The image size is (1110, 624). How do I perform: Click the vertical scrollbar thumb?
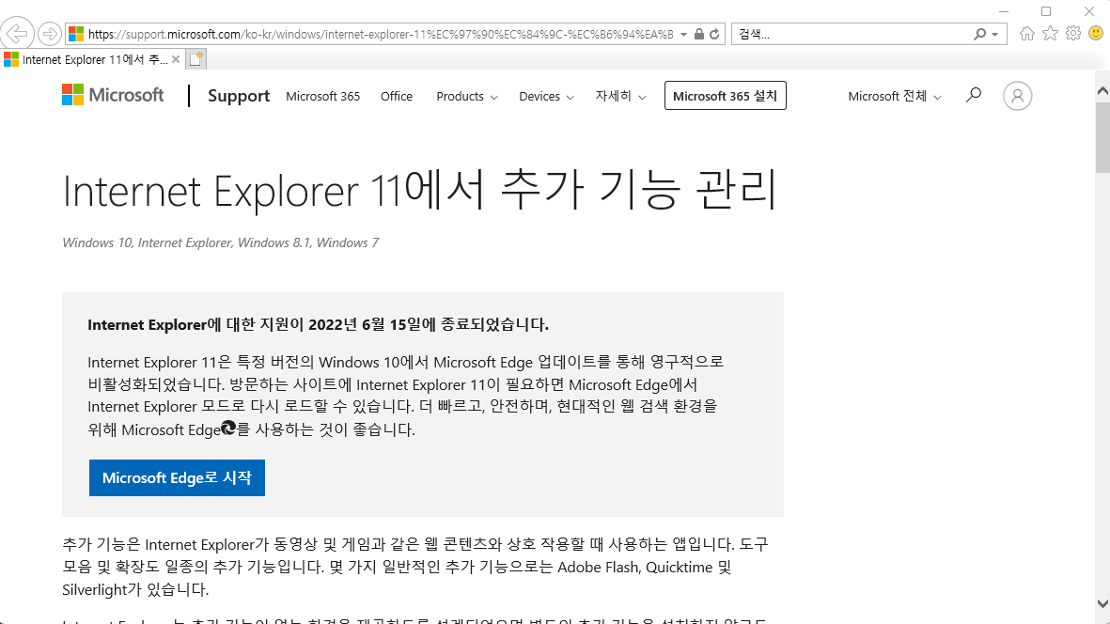pyautogui.click(x=1102, y=137)
